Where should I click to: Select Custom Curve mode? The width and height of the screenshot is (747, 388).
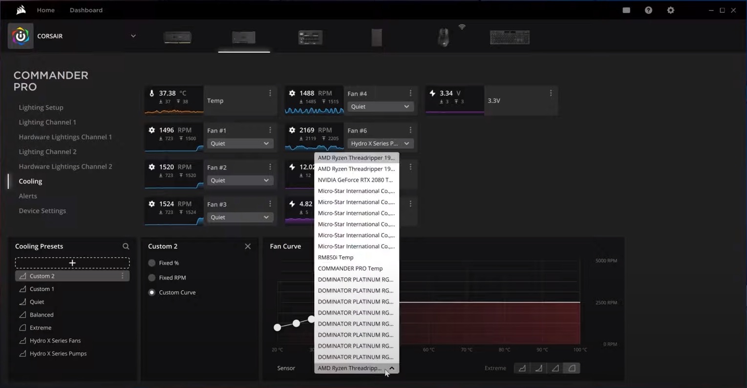[152, 292]
